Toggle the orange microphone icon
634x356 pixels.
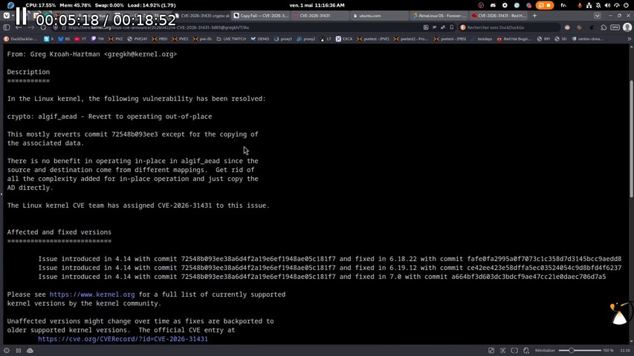(580, 5)
